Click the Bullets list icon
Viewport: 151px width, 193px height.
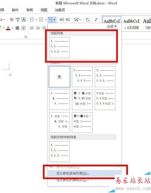[x=32, y=20]
